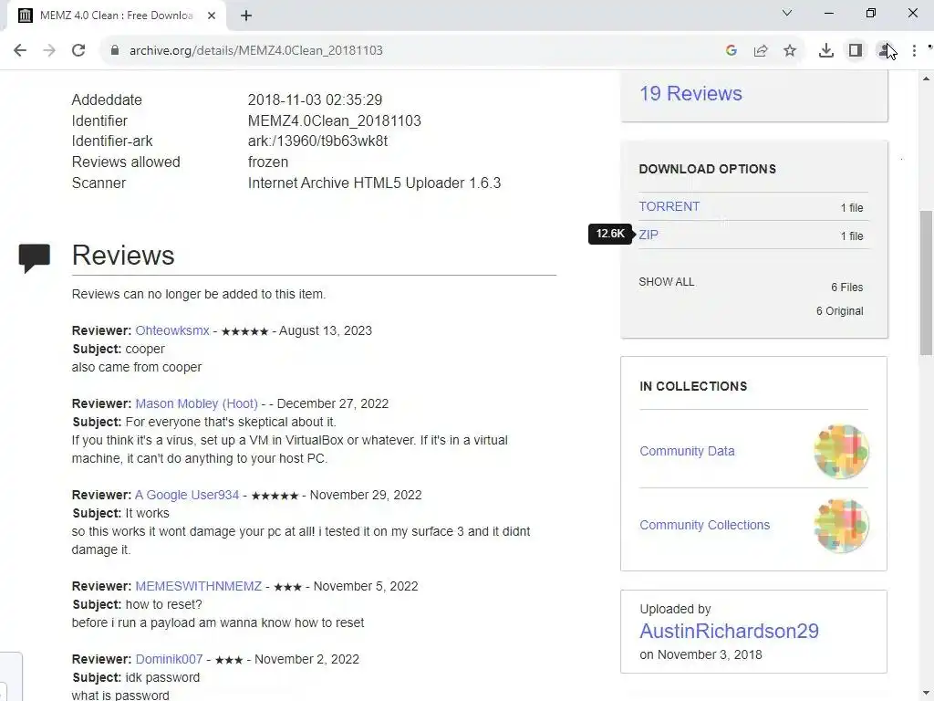The height and width of the screenshot is (701, 934).
Task: Open the Google search side icon
Action: click(x=732, y=50)
